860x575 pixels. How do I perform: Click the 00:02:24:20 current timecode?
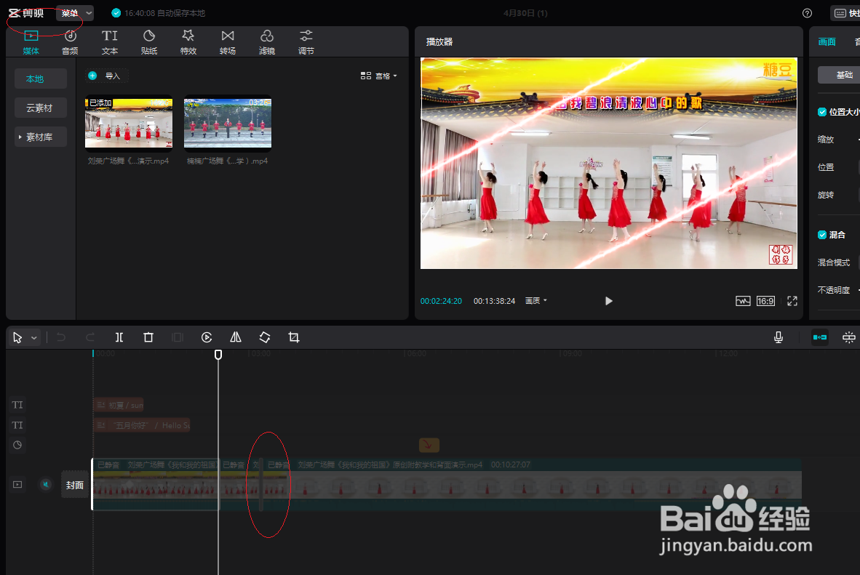(x=441, y=301)
